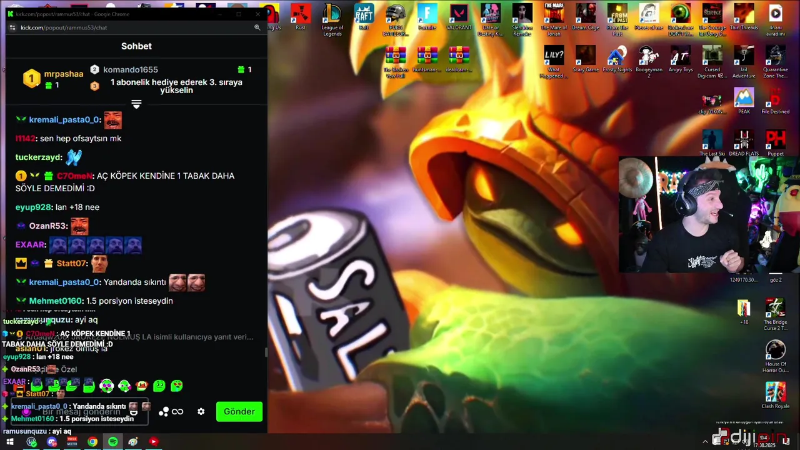Open Quarantine Zone desktop shortcut

point(776,62)
